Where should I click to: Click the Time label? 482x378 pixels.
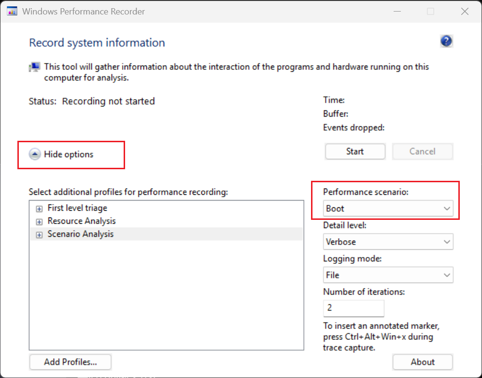(x=334, y=100)
